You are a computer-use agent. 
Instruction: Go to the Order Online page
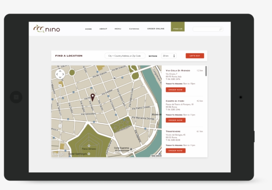[x=156, y=29]
